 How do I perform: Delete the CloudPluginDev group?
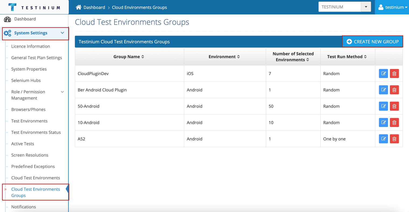coord(394,73)
